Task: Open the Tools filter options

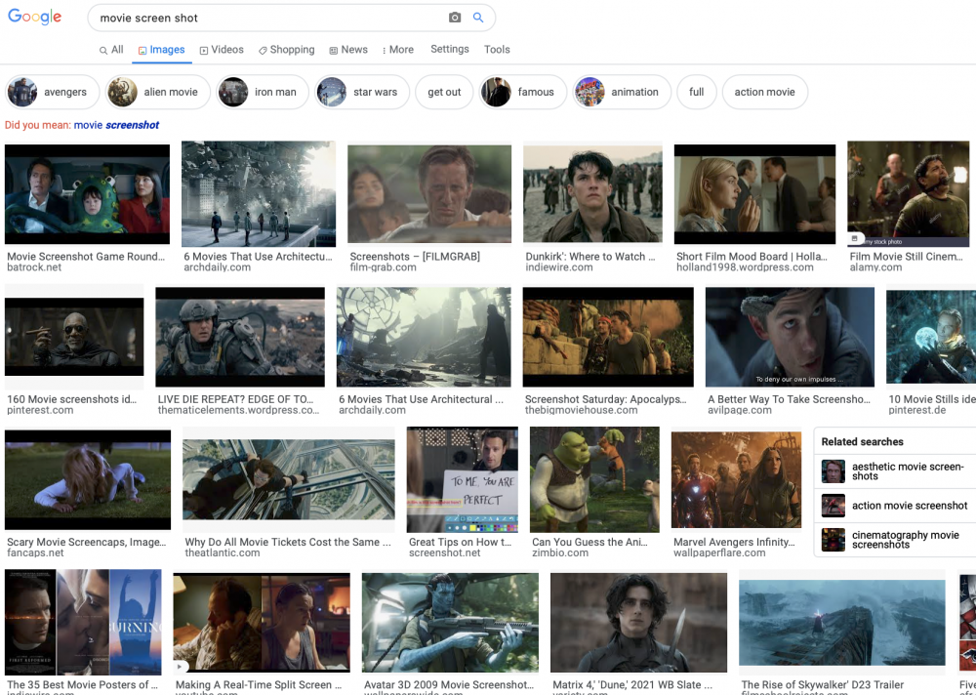Action: 497,50
